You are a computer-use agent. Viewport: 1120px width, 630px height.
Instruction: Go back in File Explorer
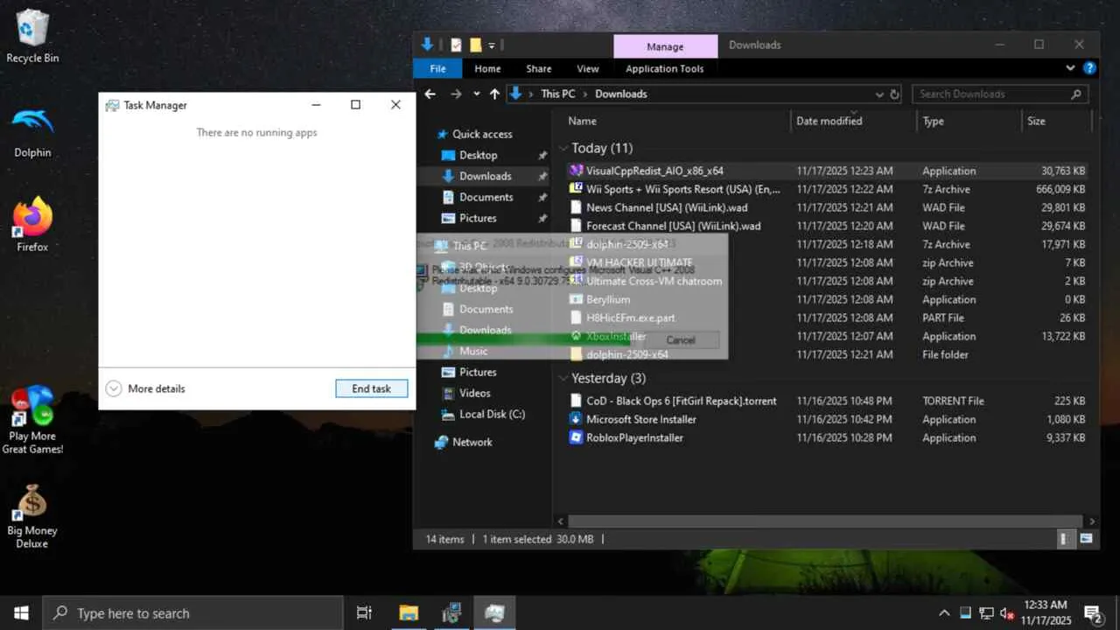430,94
